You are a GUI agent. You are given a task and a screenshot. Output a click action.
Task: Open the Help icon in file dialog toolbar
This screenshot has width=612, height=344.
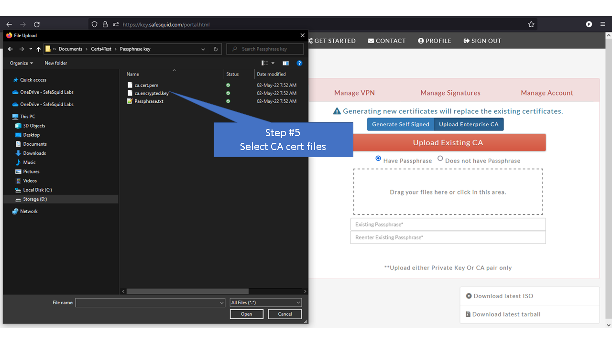[299, 63]
